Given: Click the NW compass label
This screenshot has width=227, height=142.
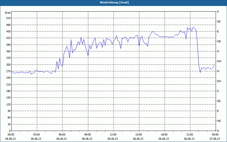Looking at the screenshot, I should pyautogui.click(x=219, y=61).
